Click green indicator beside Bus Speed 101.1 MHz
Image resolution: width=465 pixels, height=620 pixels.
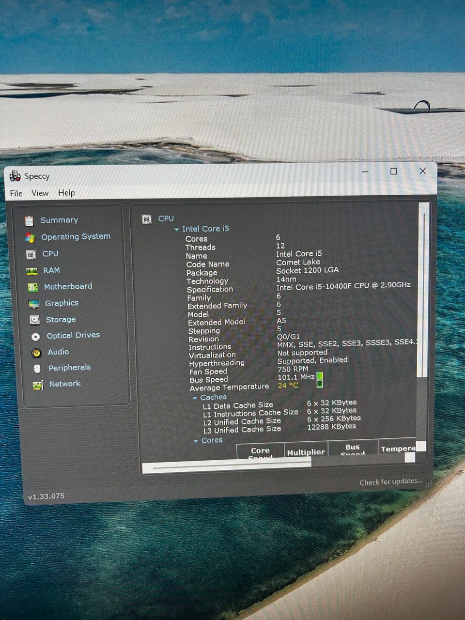tap(319, 376)
